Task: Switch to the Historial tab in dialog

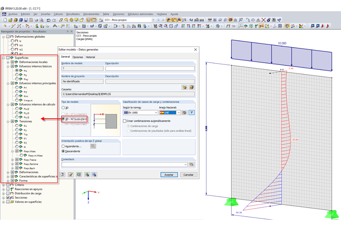Action: click(90, 57)
